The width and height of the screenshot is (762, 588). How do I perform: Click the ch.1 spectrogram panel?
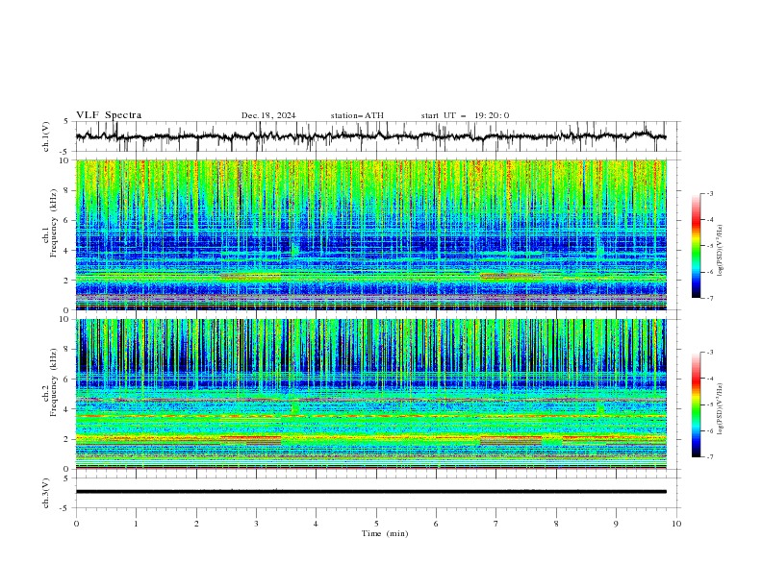click(370, 234)
